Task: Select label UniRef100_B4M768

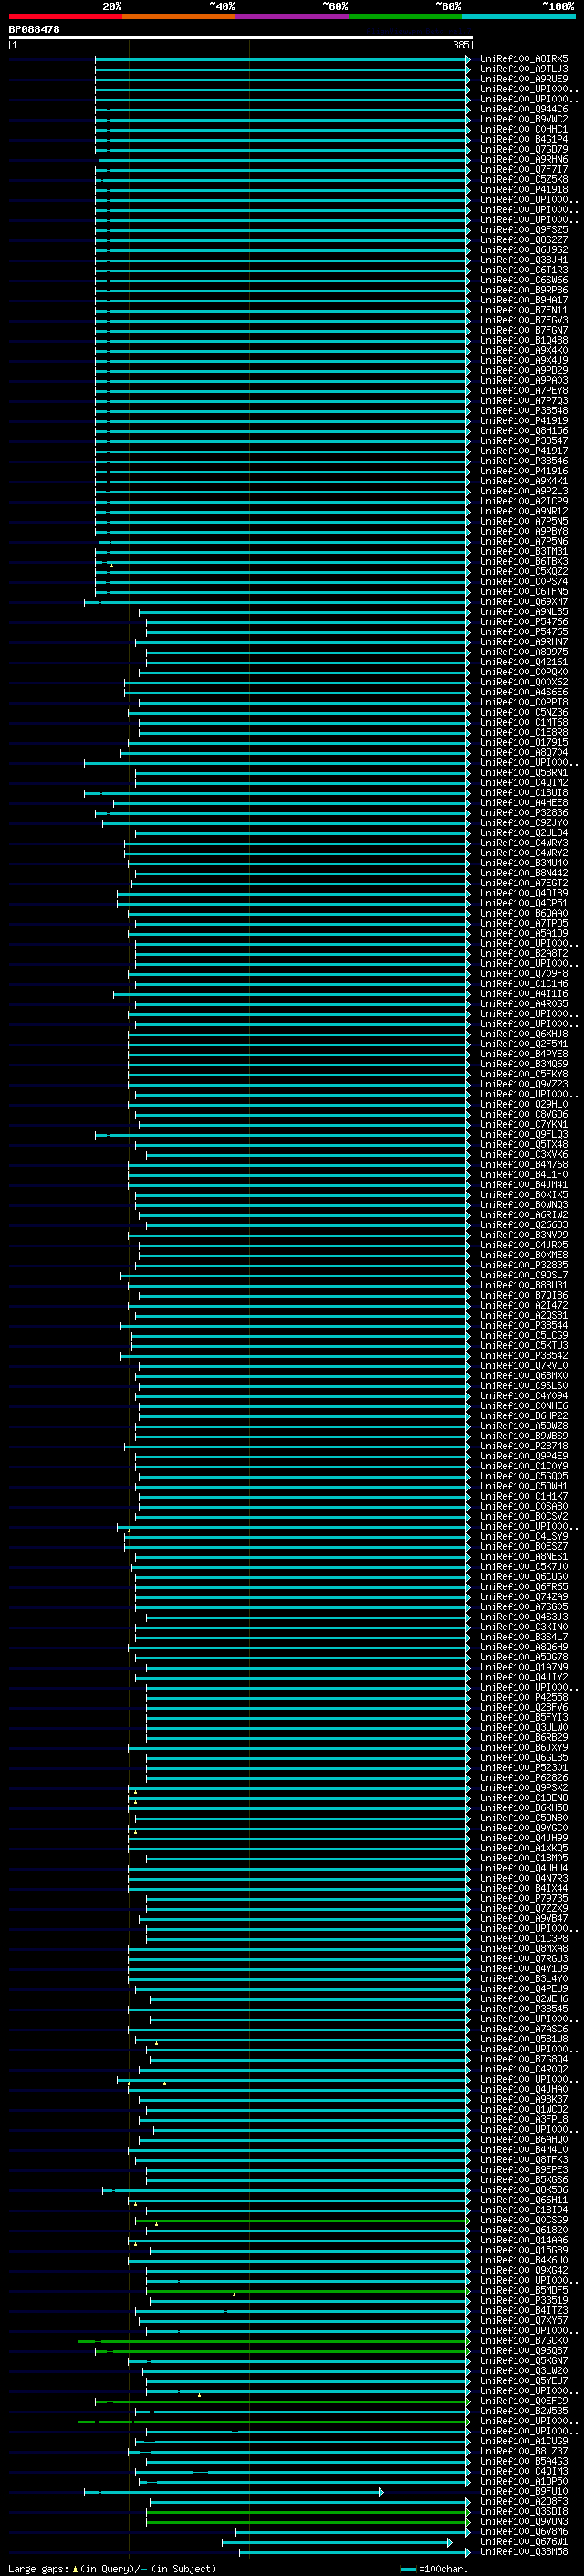Action: click(x=524, y=1165)
